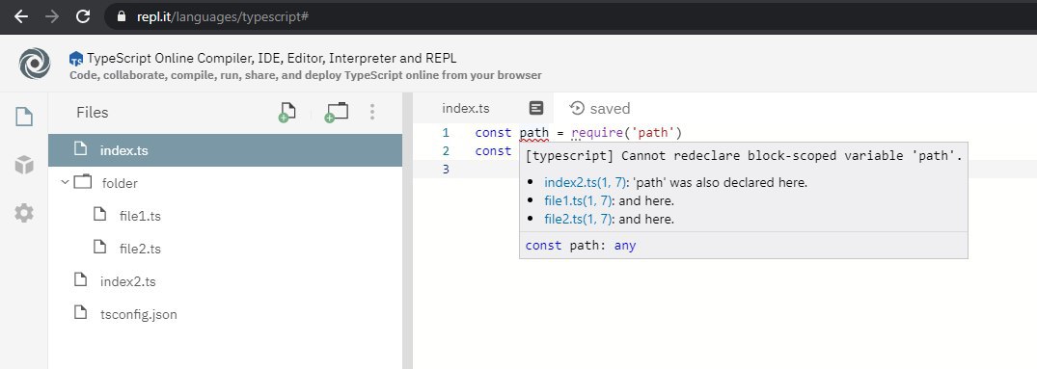The image size is (1037, 369).
Task: Go back with browser back arrow
Action: click(x=21, y=16)
